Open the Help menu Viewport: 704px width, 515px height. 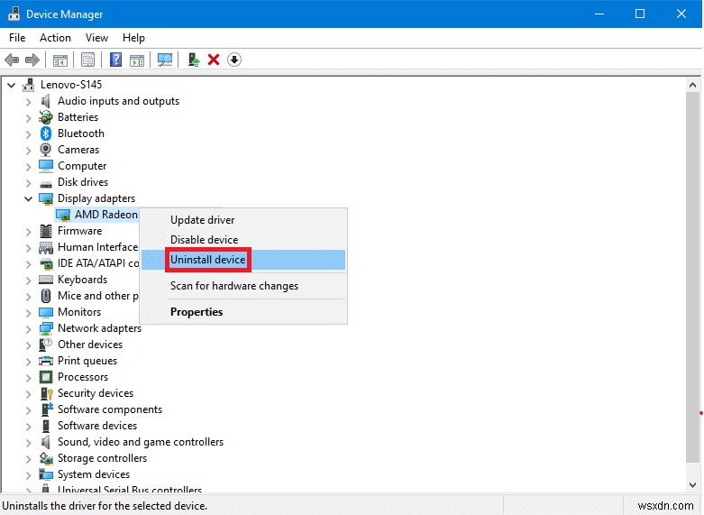[x=133, y=38]
